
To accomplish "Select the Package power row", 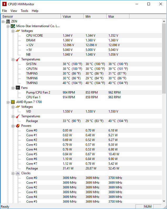I will (x=93, y=168).
